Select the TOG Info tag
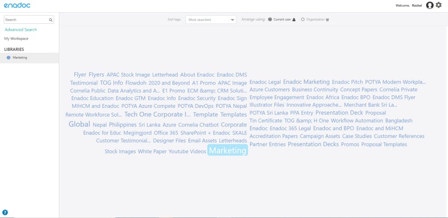Image resolution: width=448 pixels, height=218 pixels. (112, 83)
